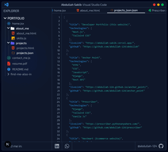Open skills.js in the explorer
This screenshot has height=152, width=168.
point(22,38)
